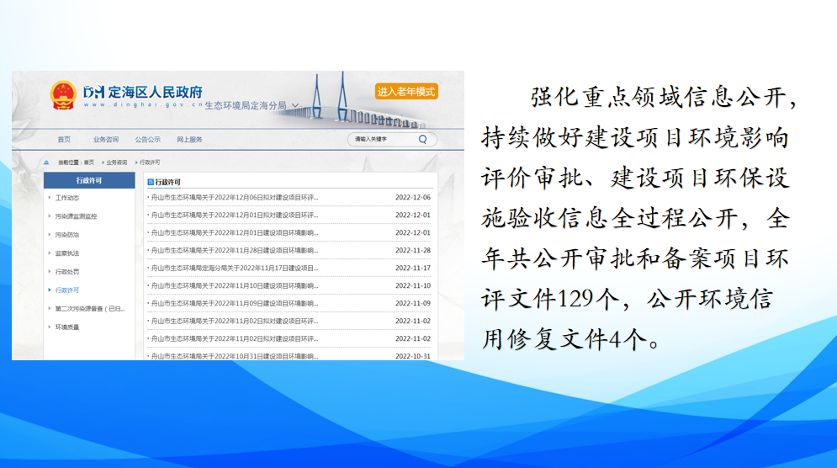Viewport: 837px width, 468px height.
Task: Go to 公告公示 in navigation bar
Action: 147,140
